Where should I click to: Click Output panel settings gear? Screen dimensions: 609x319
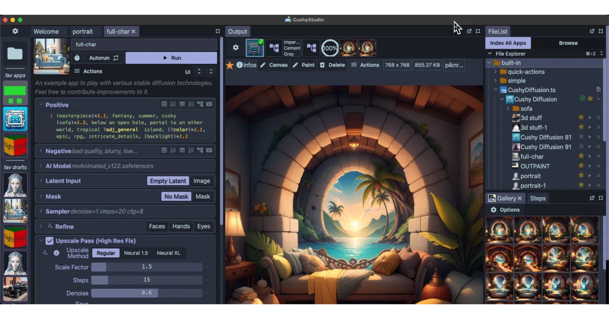(235, 48)
